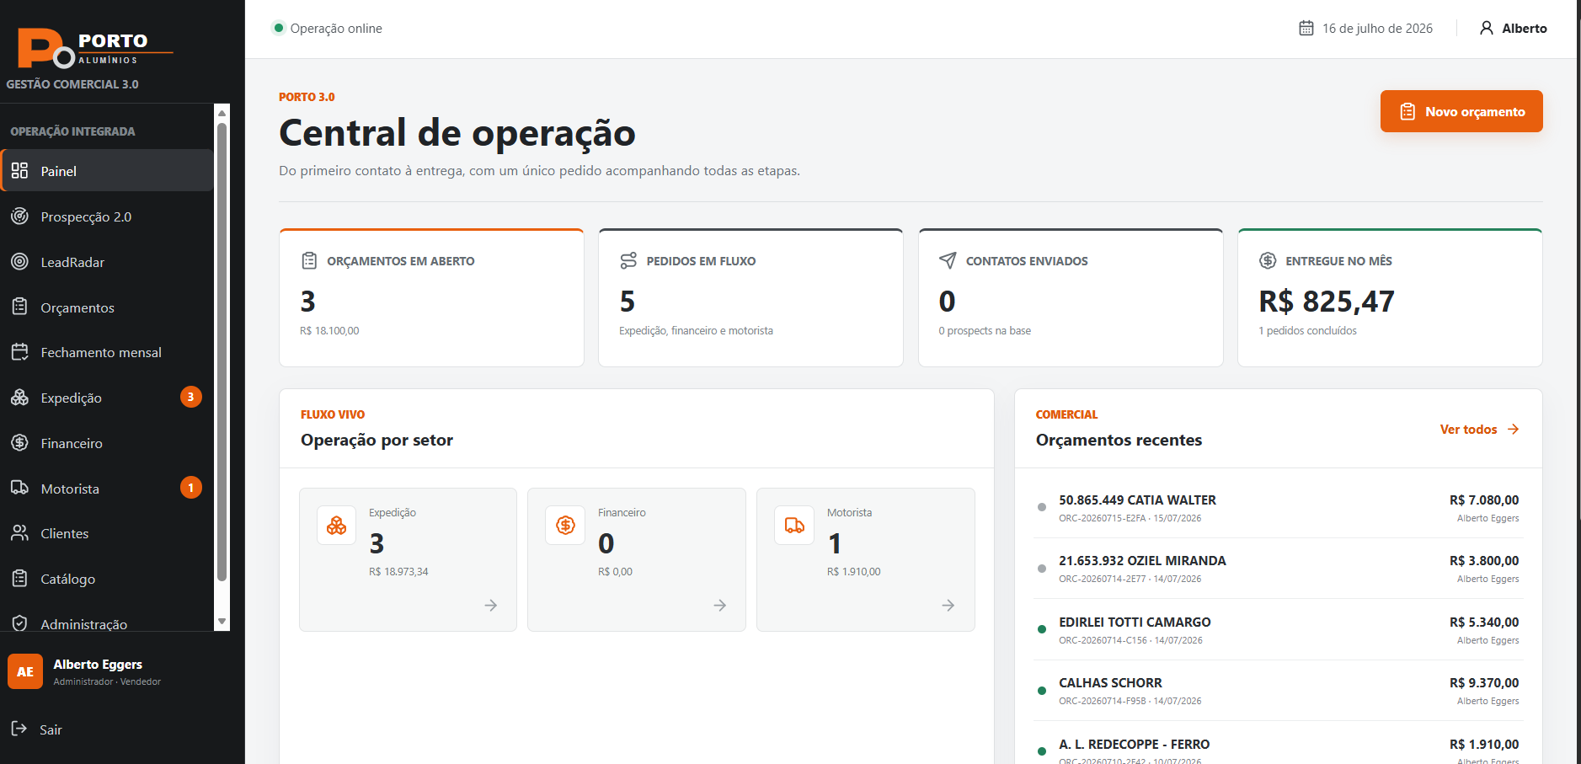This screenshot has width=1581, height=764.
Task: Open the Expedição sector card arrow
Action: point(491,606)
